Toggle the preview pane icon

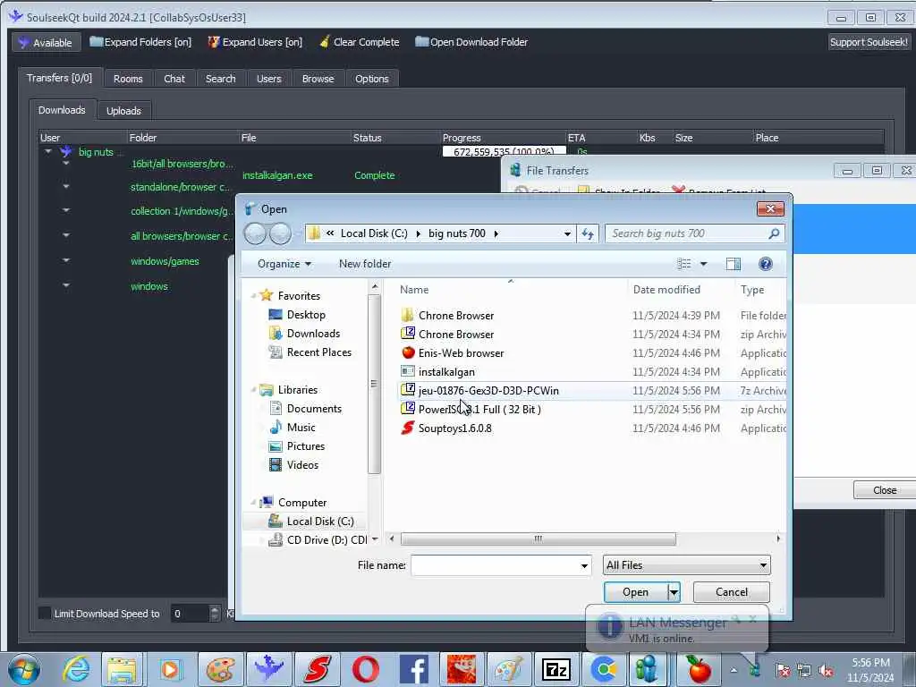734,264
